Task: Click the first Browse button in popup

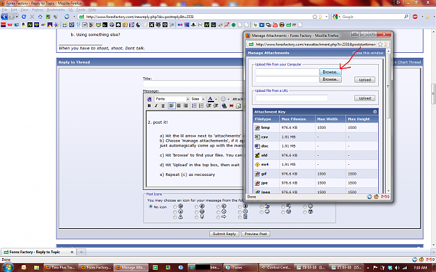Action: click(x=331, y=72)
